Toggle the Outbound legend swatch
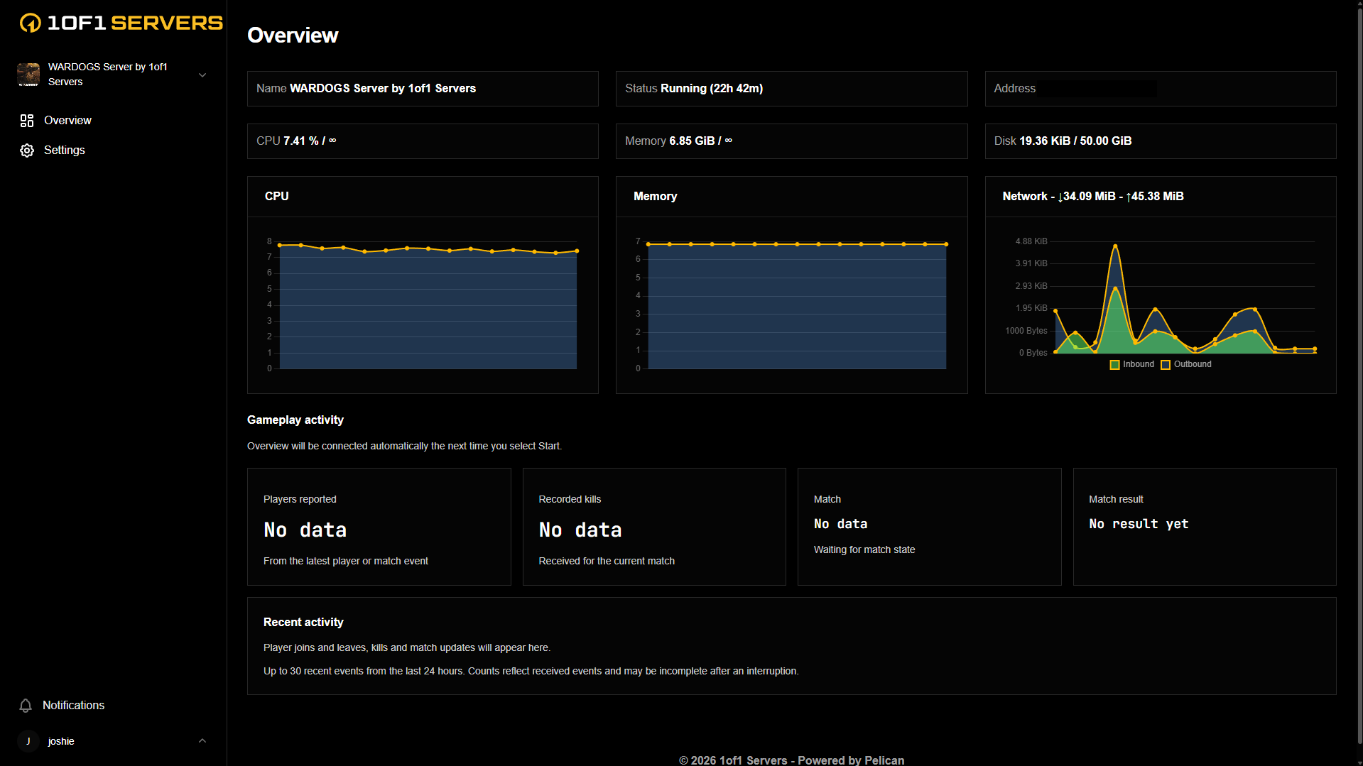This screenshot has width=1363, height=766. click(x=1166, y=365)
